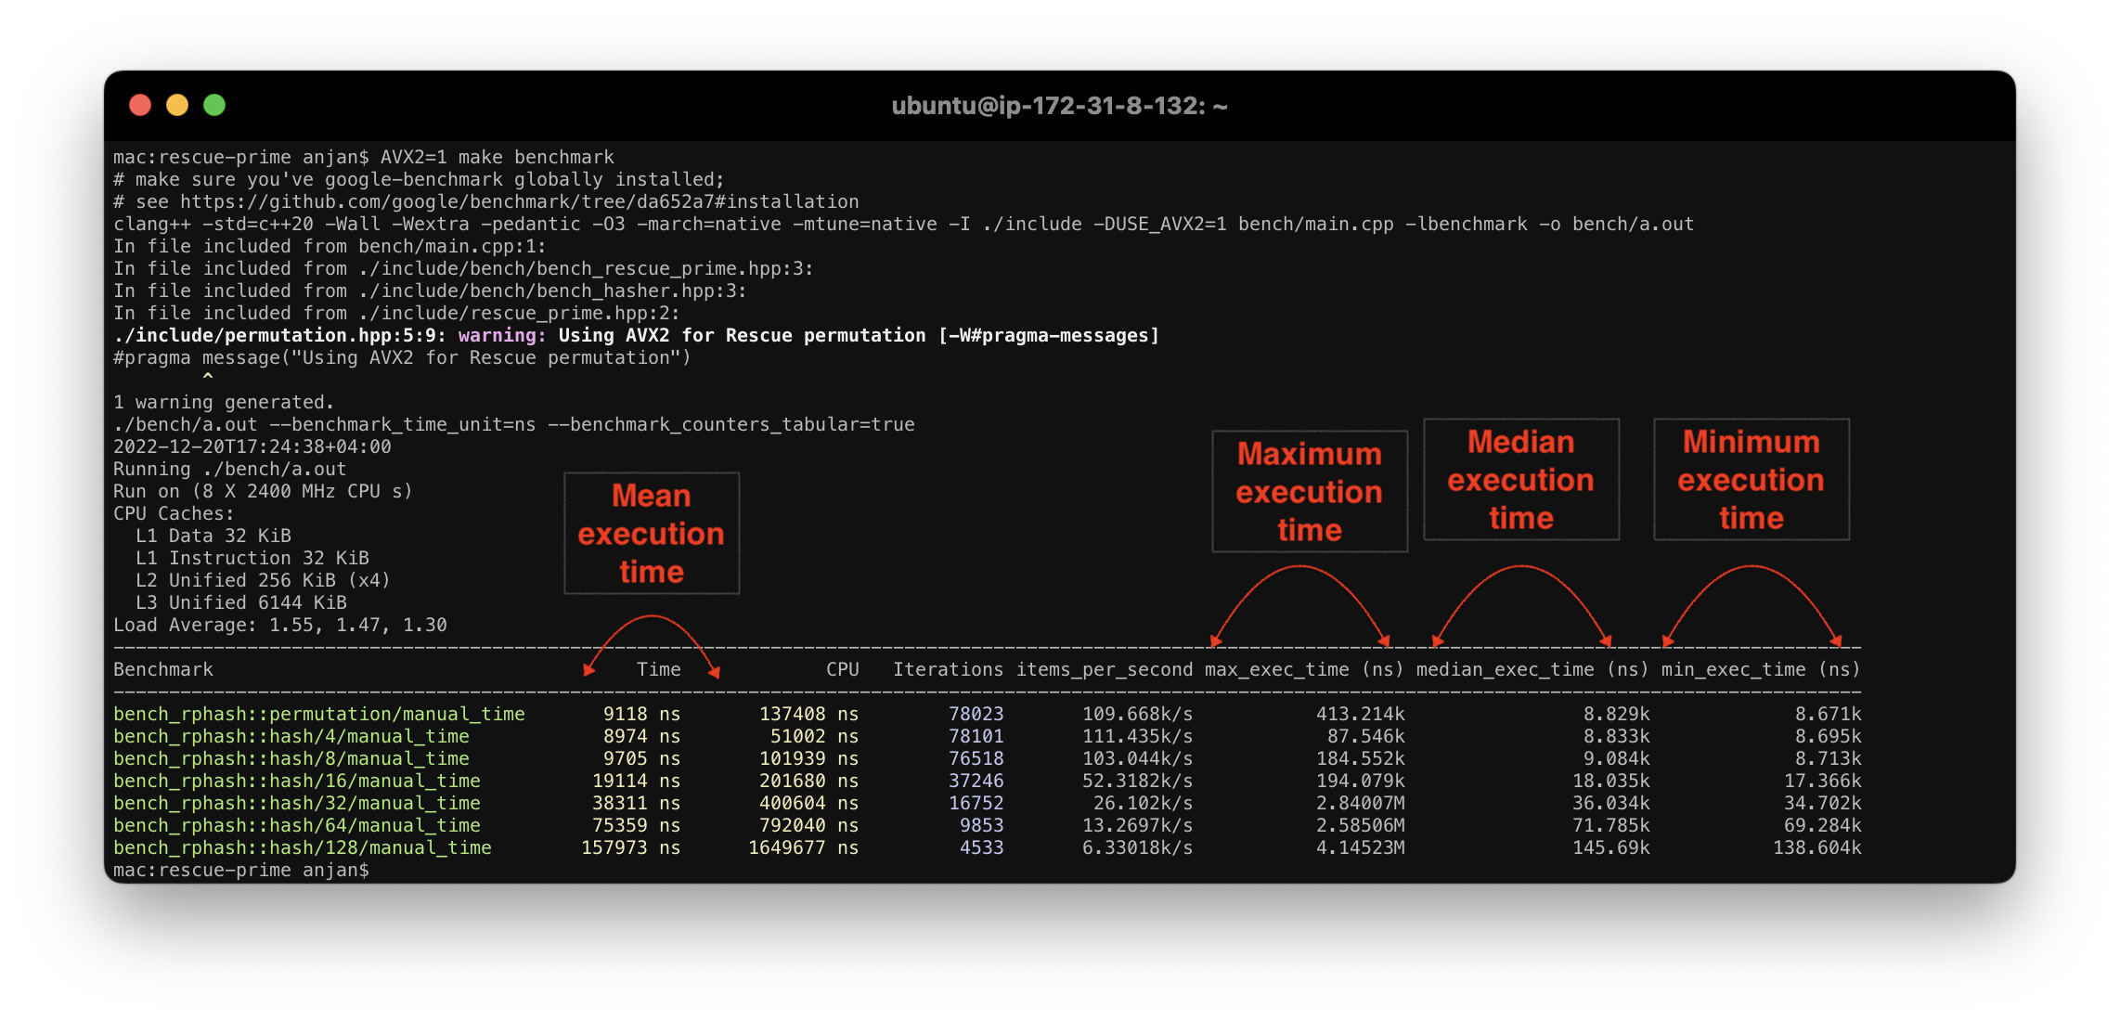Click median_exec_time value '145.69k'

(1611, 847)
